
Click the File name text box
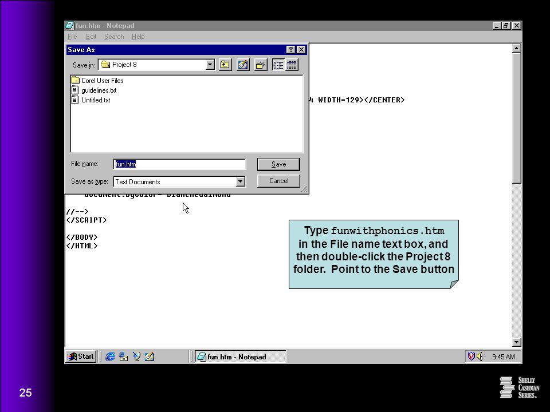click(x=179, y=164)
